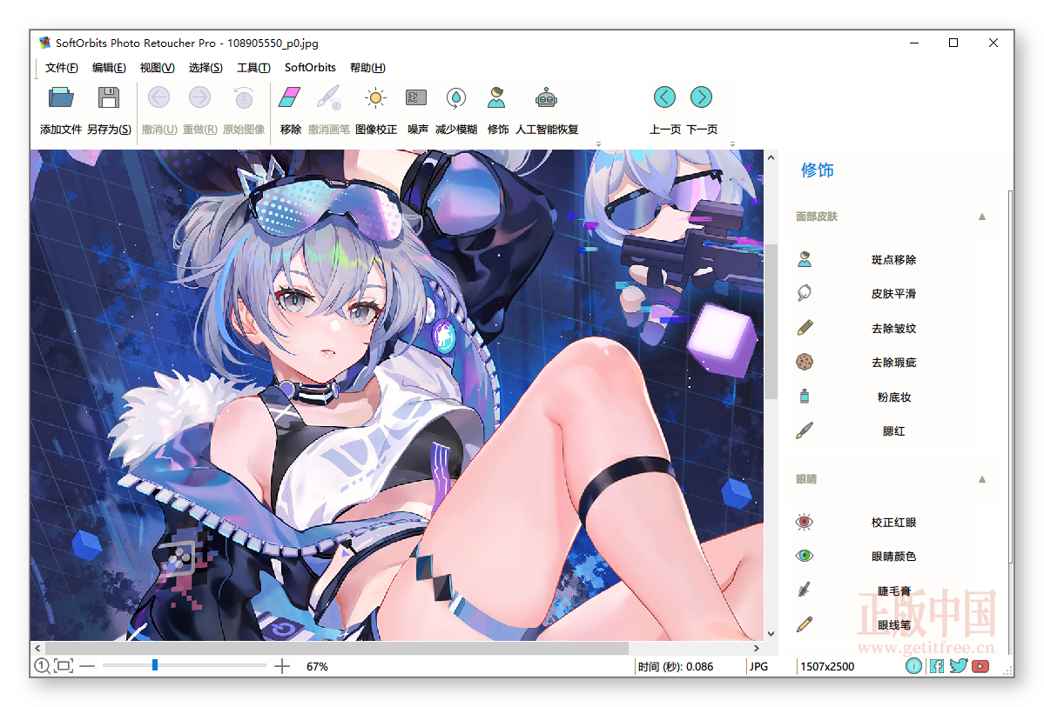Select 眼睛颜色 (Eye color) tool

pyautogui.click(x=893, y=556)
